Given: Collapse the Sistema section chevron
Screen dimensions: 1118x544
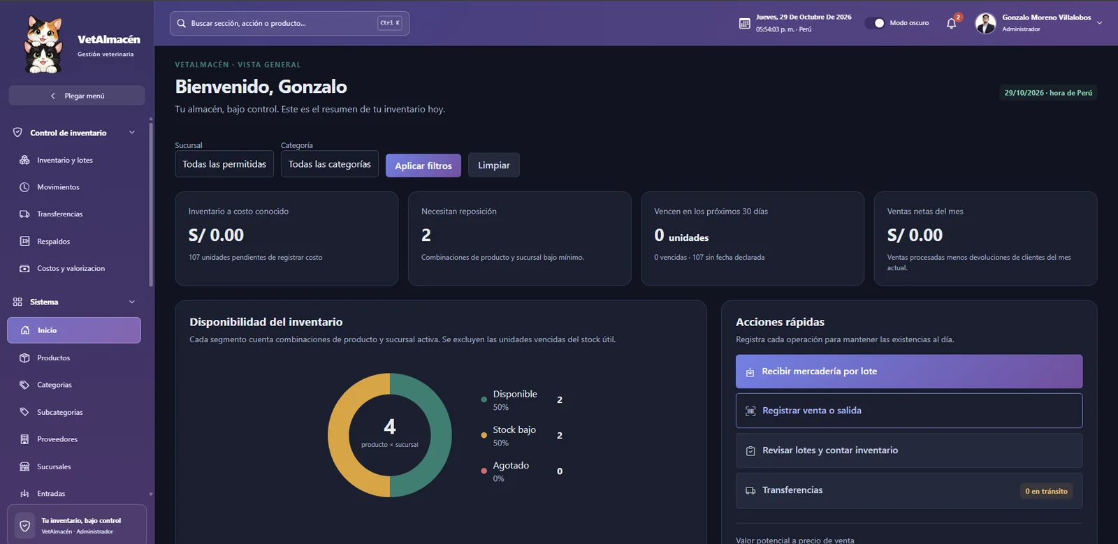Looking at the screenshot, I should click(132, 302).
